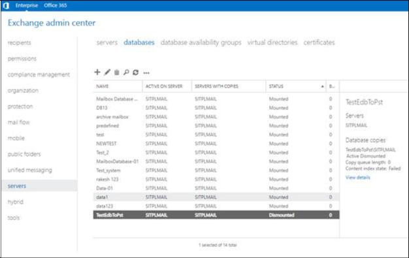The height and width of the screenshot is (258, 409).
Task: Open the virtual directories tab
Action: [x=272, y=42]
